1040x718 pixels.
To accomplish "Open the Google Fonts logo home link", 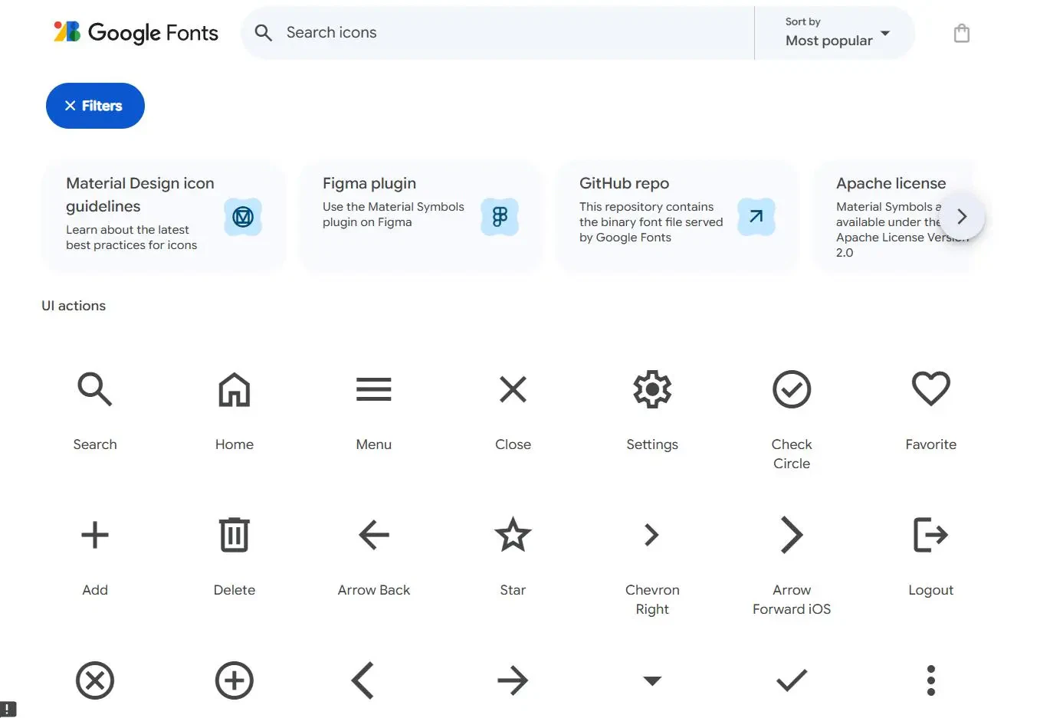I will point(135,32).
